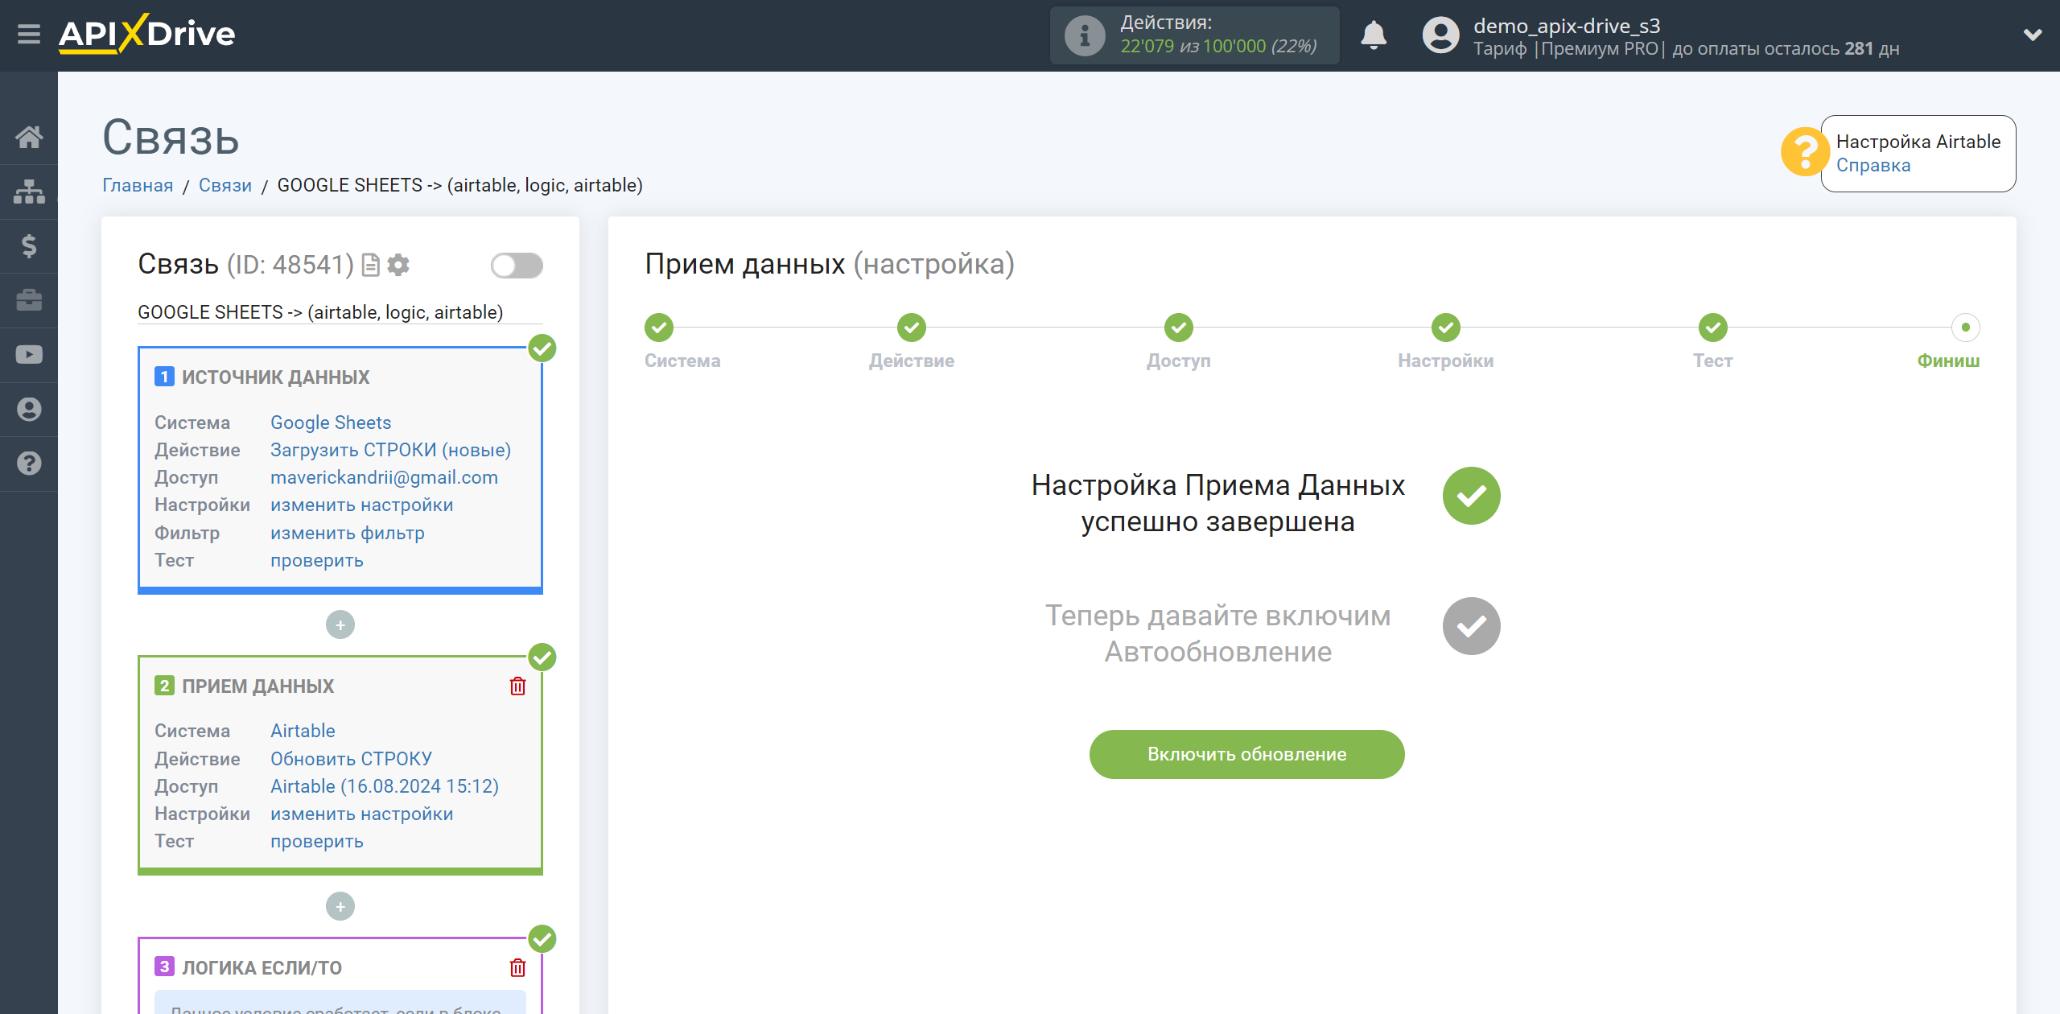Click the Логика ЕСЛИ/ТО block header

[262, 967]
